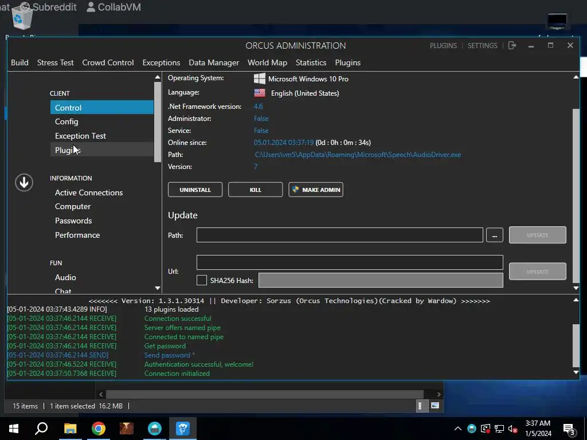Select Active Connections under INFORMATION
587x440 pixels.
coord(89,192)
